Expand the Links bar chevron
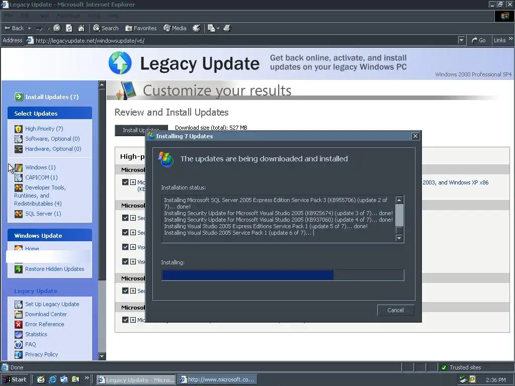 511,39
